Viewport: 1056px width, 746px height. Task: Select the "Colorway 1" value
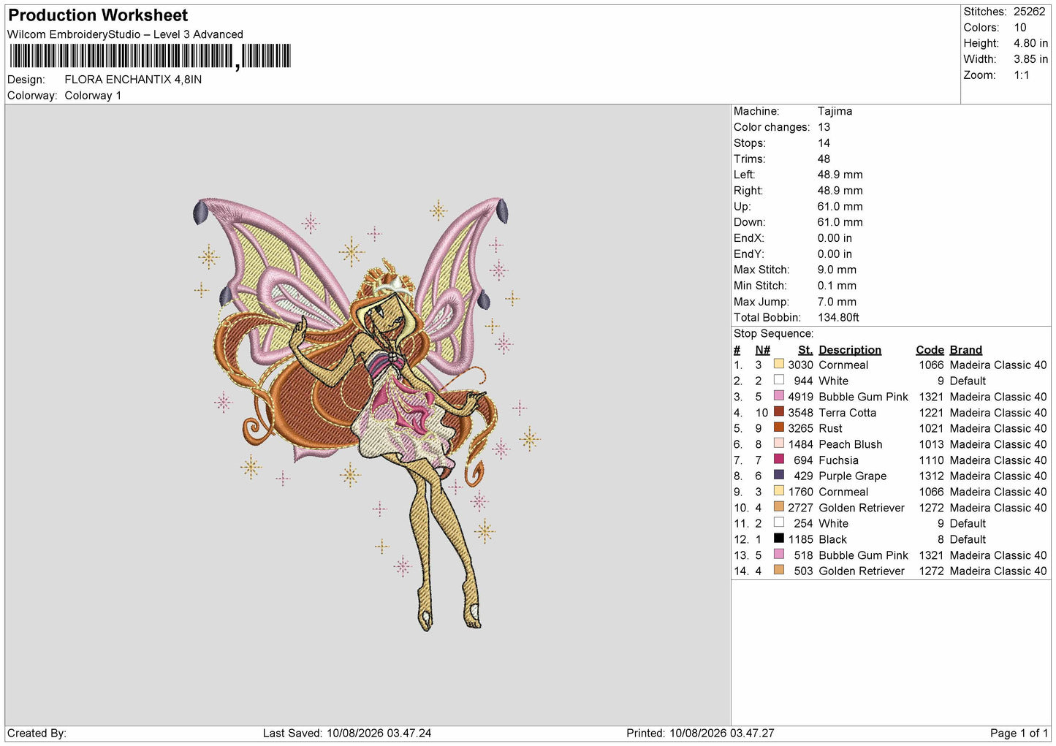[x=93, y=96]
